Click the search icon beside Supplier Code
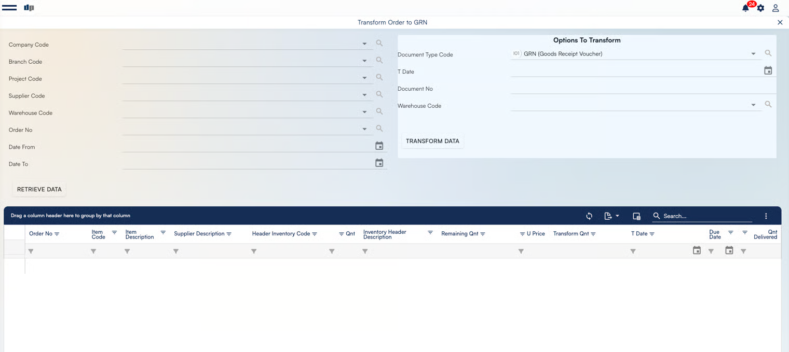Viewport: 789px width, 352px height. [x=379, y=95]
